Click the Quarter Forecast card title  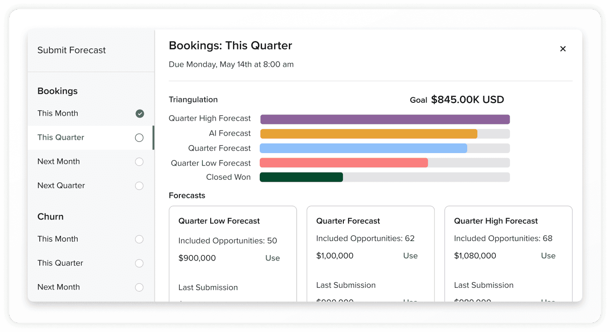(348, 221)
